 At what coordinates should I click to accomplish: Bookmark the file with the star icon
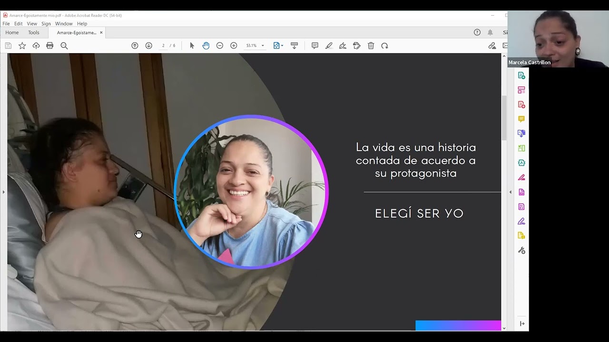point(22,46)
